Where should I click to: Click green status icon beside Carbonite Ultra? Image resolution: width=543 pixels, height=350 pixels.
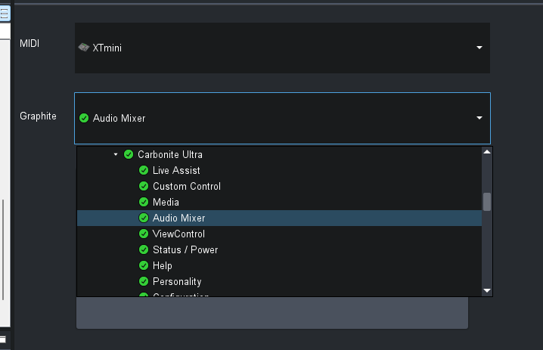coord(129,154)
